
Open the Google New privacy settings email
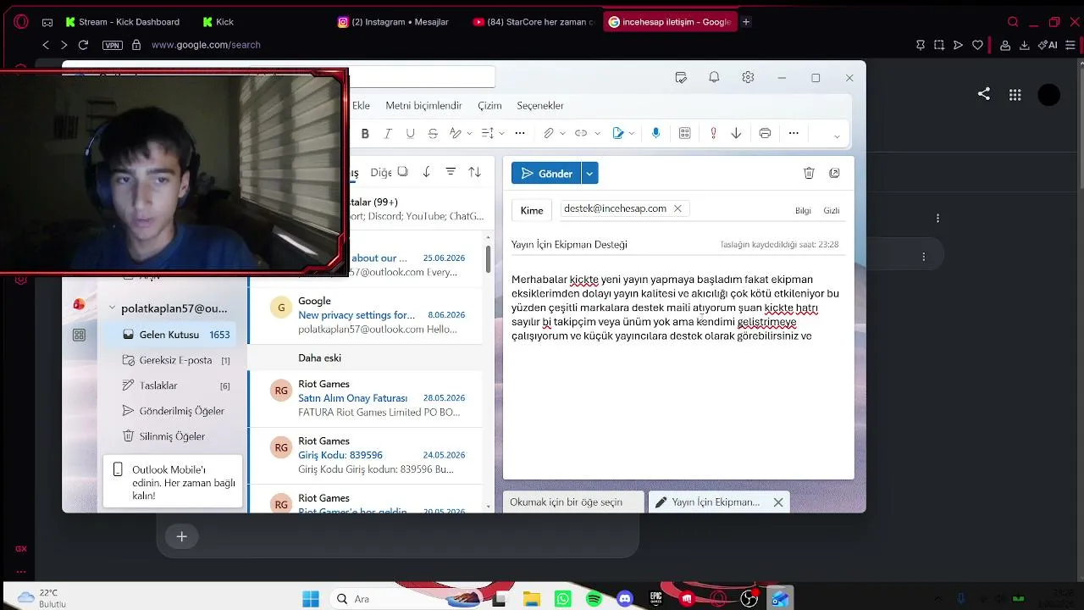click(366, 315)
